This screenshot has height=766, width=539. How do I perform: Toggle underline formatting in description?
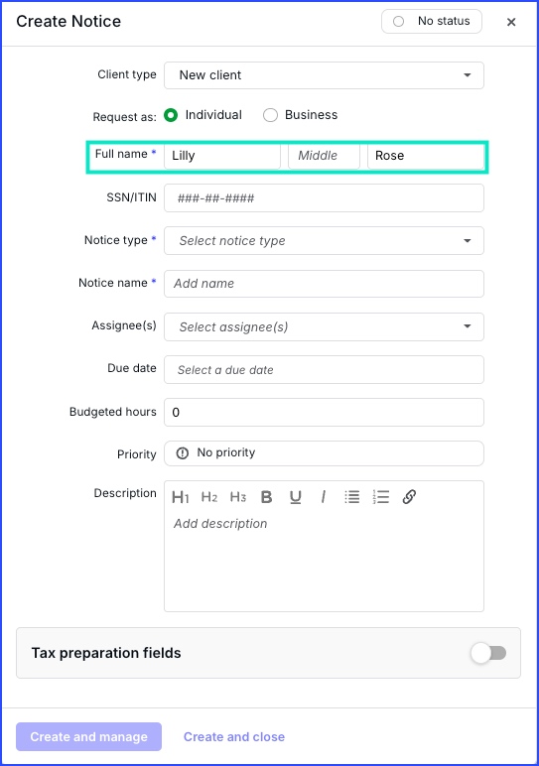[x=295, y=497]
